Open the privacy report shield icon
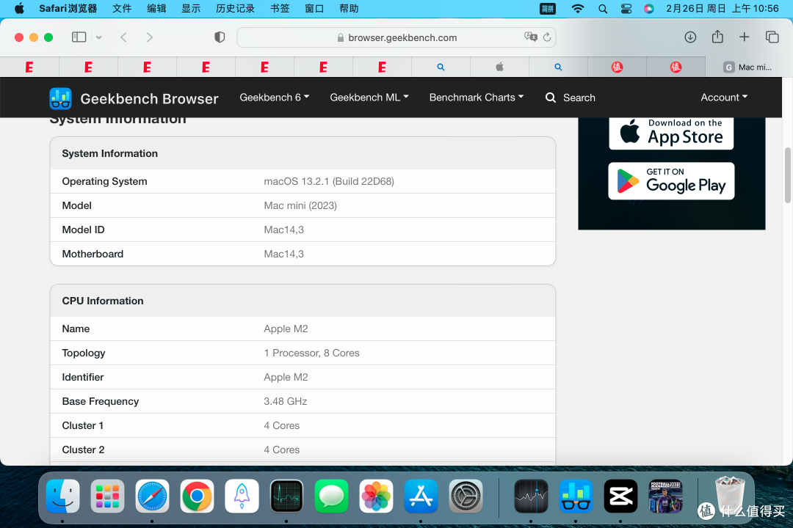 click(220, 37)
